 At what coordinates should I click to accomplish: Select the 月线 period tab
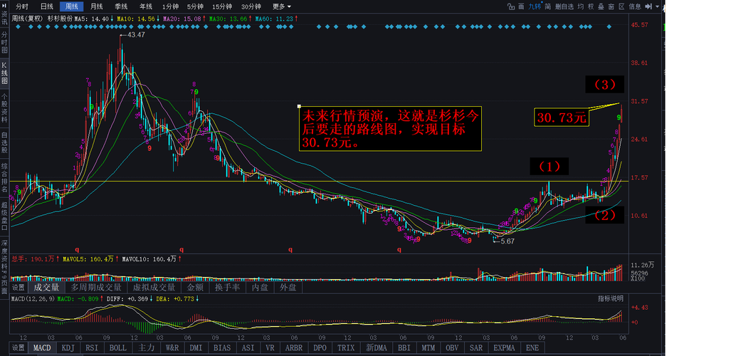[96, 6]
